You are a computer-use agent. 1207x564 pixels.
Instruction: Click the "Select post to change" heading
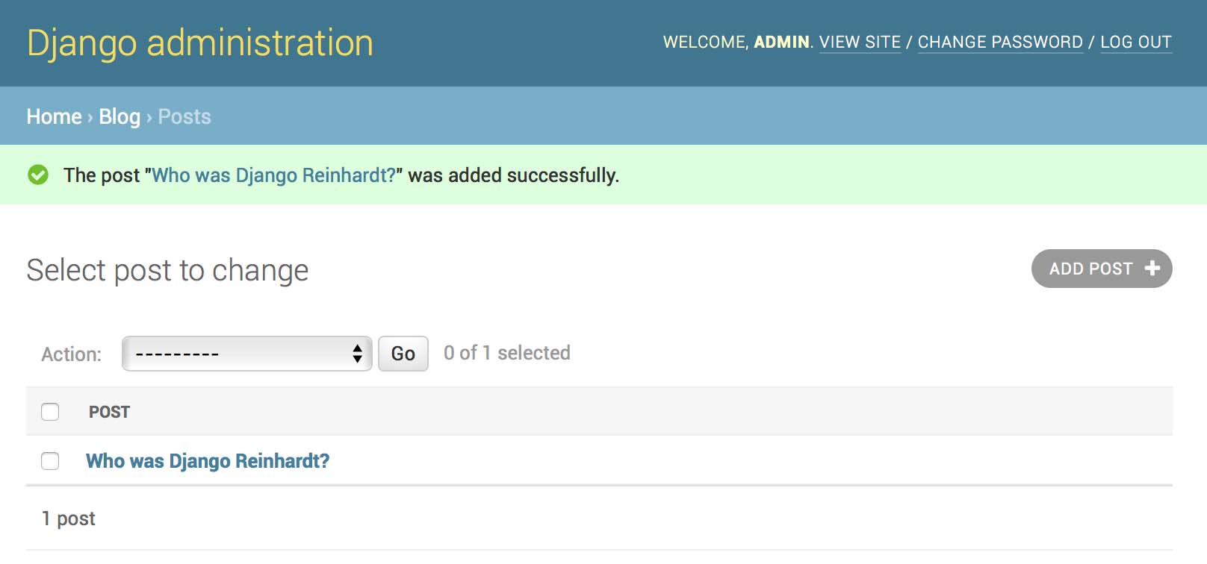[167, 270]
